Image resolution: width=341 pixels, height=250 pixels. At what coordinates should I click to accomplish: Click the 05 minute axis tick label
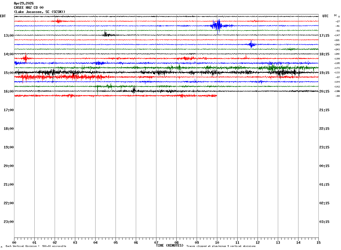click(x=116, y=242)
